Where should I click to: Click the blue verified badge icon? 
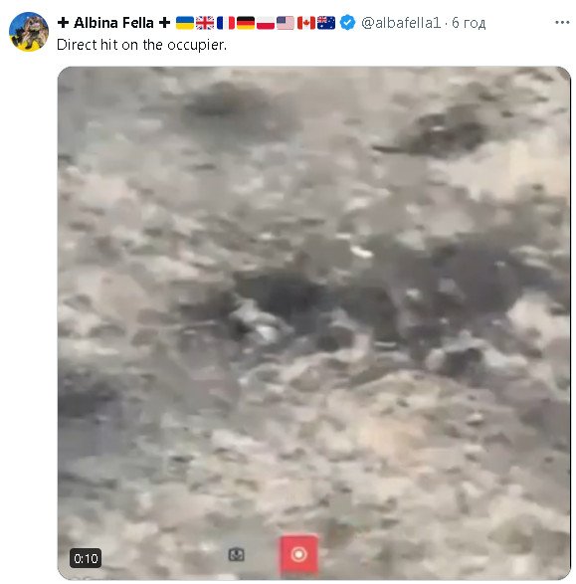(x=348, y=23)
